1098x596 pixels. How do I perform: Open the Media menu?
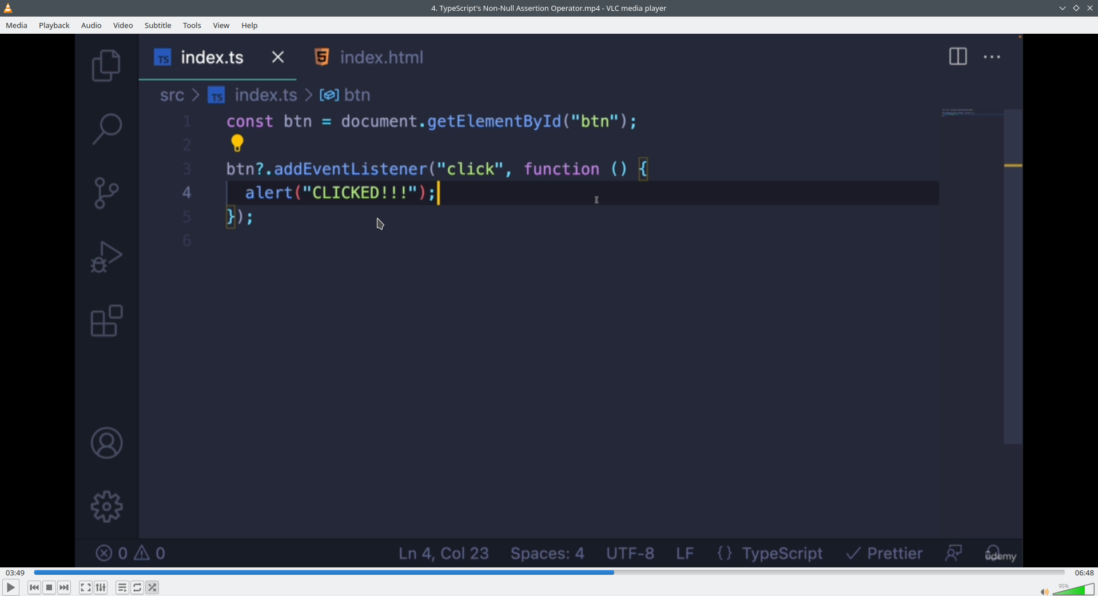(17, 26)
